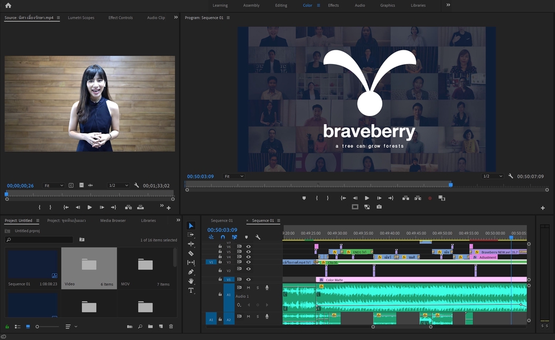Select the Slip tool

coord(191,262)
